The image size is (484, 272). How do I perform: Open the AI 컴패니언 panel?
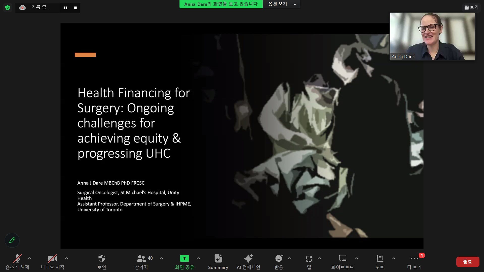[248, 262]
